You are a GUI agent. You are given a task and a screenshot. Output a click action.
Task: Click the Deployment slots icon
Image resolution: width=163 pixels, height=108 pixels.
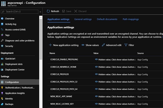(2, 64)
